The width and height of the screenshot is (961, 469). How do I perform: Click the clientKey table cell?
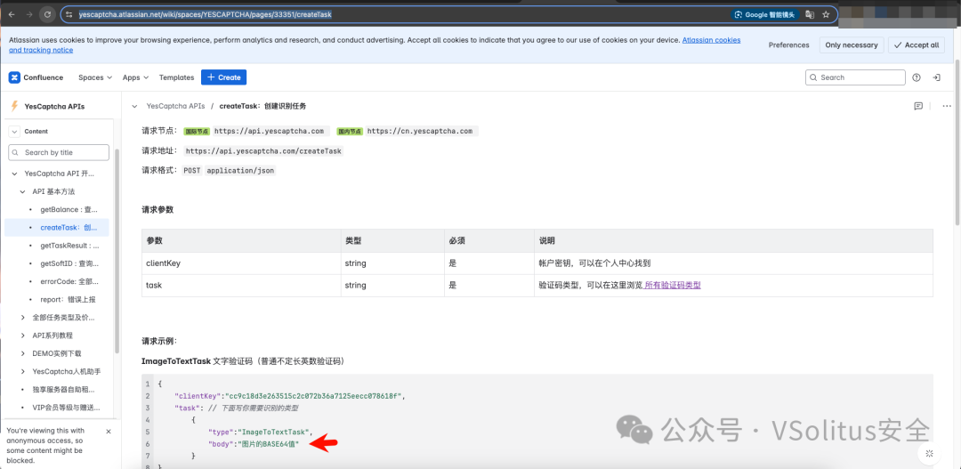241,263
